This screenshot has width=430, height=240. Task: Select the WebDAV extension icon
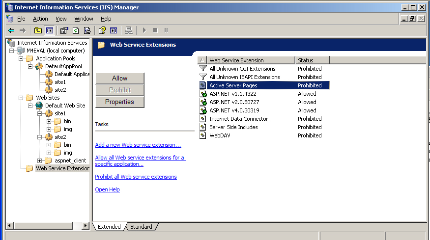[203, 135]
